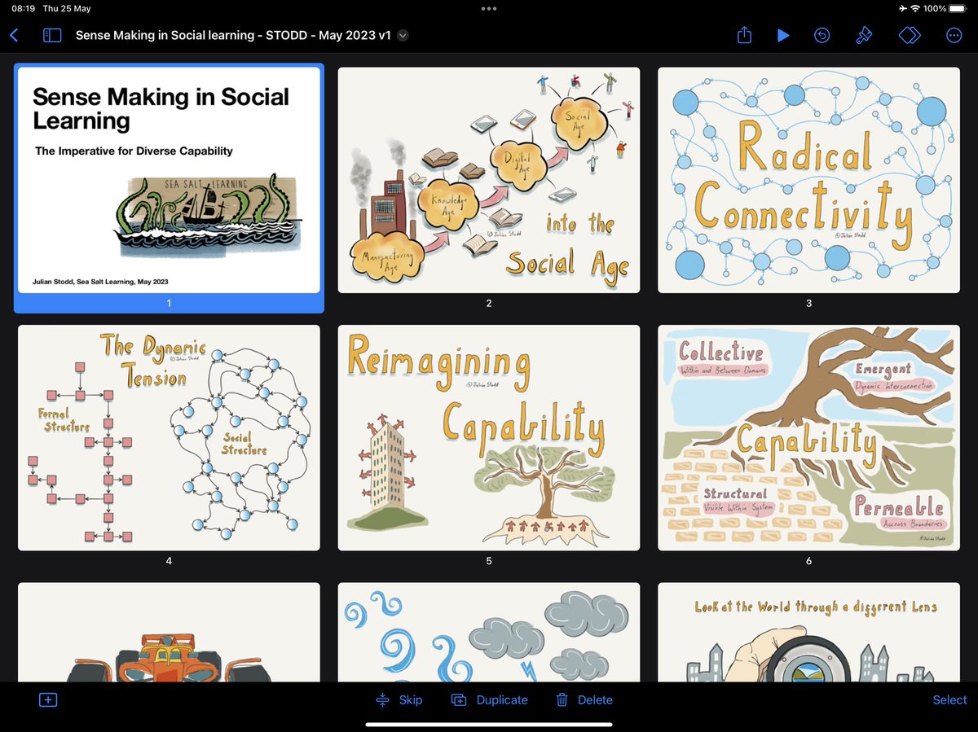
Task: Open the More options ellipsis
Action: click(x=954, y=35)
